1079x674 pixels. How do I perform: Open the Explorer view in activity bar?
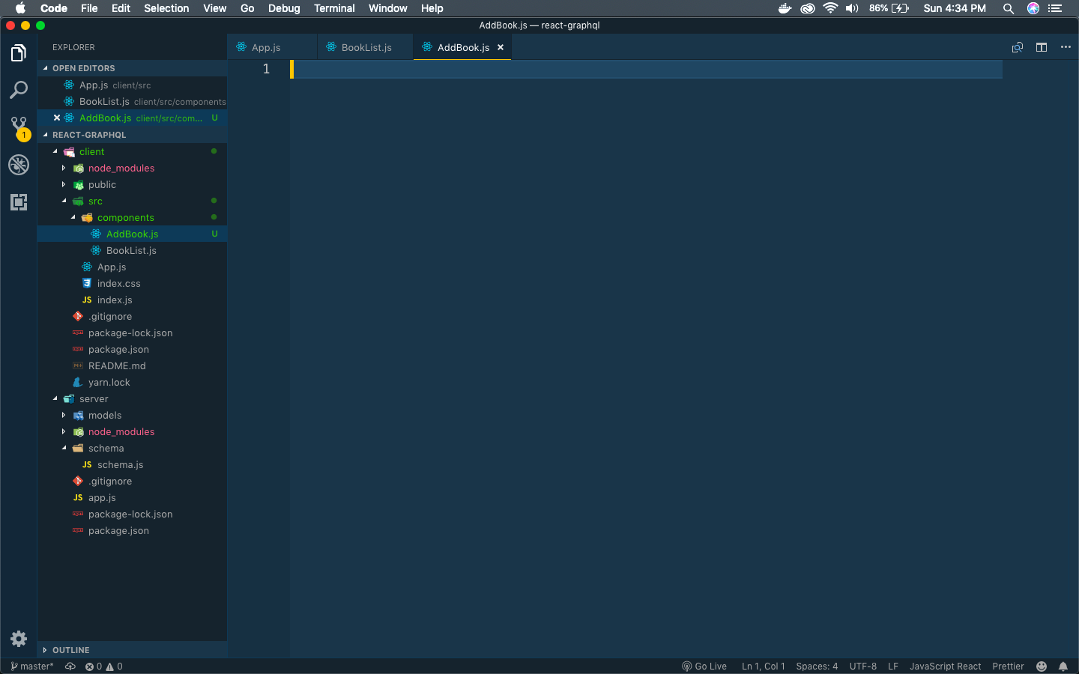click(x=19, y=53)
